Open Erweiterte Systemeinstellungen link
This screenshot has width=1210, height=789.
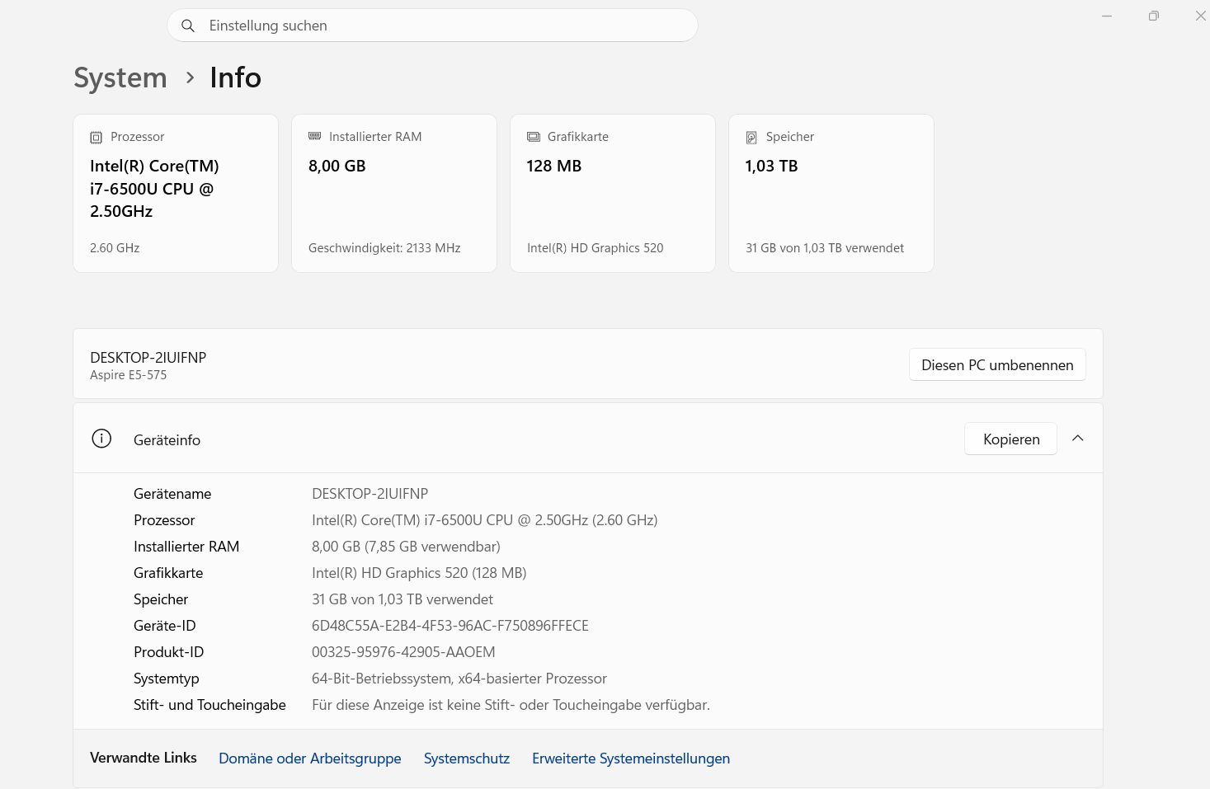tap(631, 758)
